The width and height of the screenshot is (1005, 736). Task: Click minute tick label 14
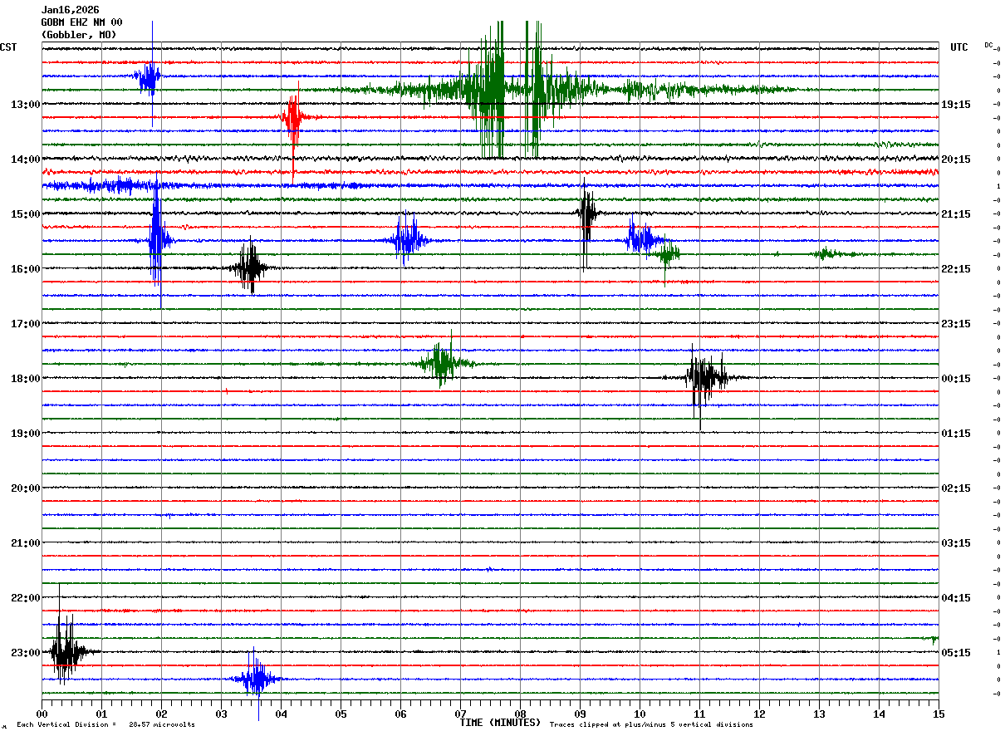[x=879, y=714]
